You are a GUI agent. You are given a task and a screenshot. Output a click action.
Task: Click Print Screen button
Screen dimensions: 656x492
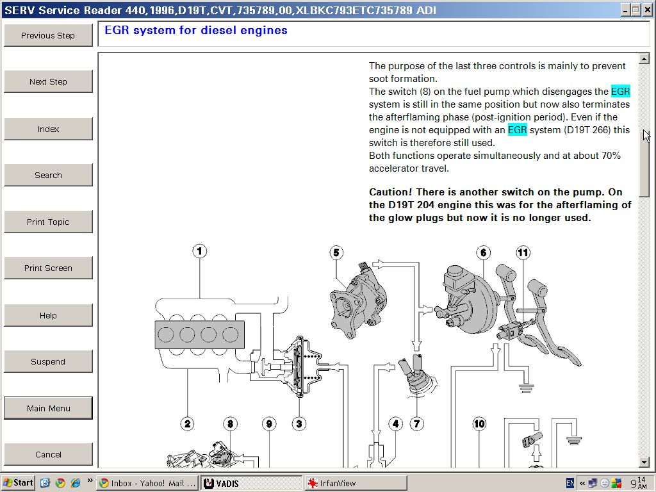[48, 268]
